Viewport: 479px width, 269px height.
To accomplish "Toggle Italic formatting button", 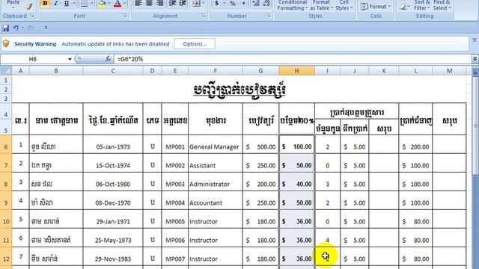I will 55,4.
